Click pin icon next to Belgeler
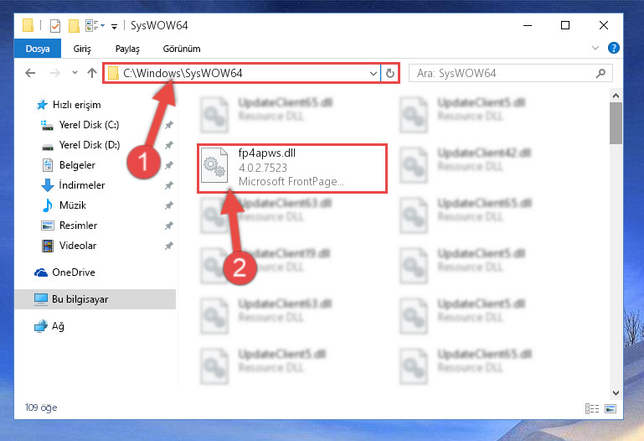Screen dimensions: 644x441 coord(168,166)
